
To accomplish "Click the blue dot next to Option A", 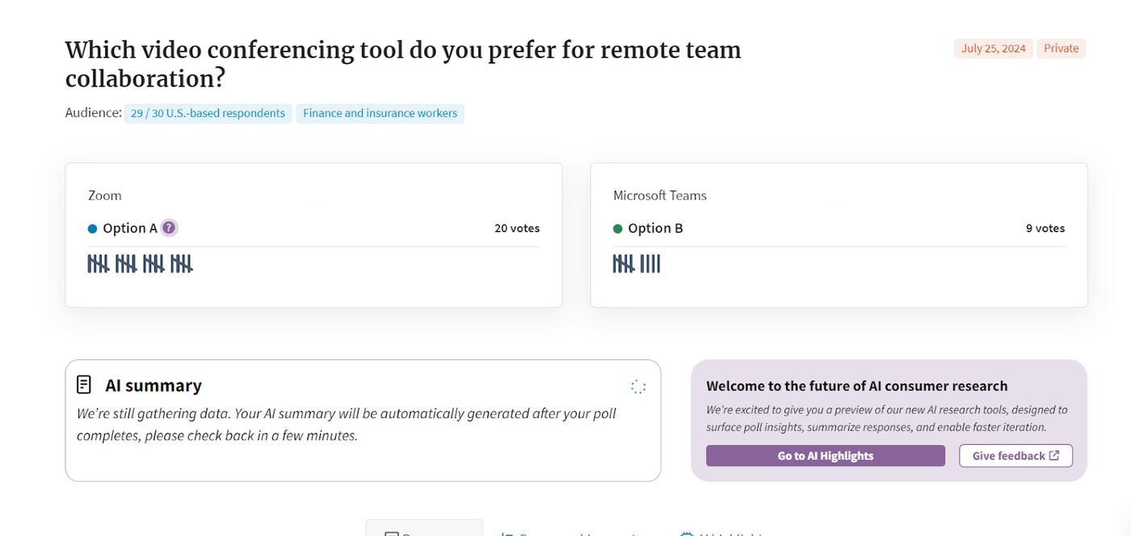I will tap(92, 228).
